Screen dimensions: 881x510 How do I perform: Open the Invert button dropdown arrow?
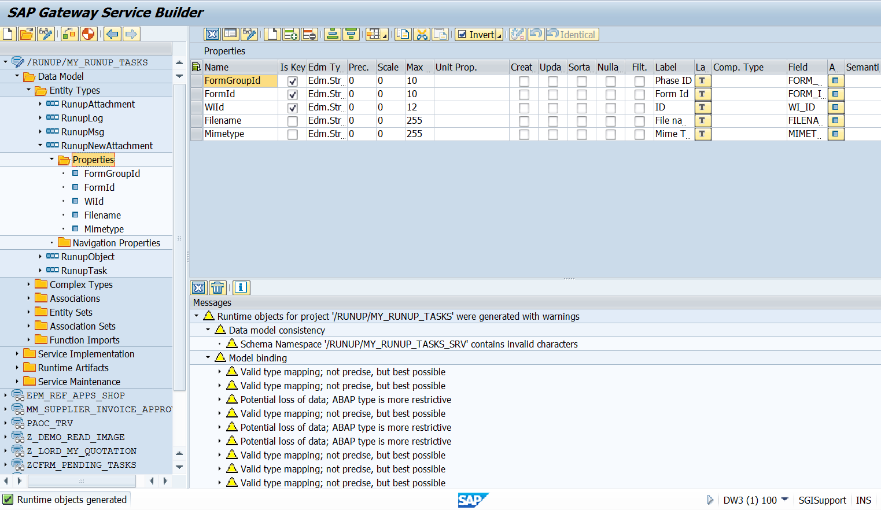point(499,36)
